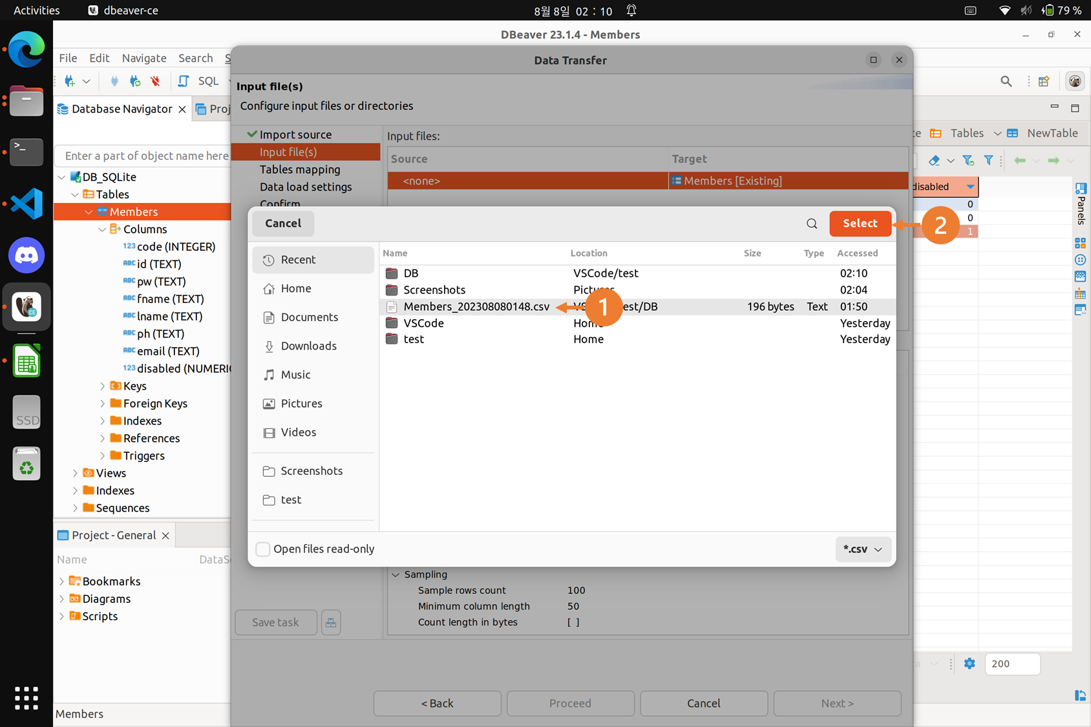Open the *.csv file filter dropdown
The width and height of the screenshot is (1091, 727).
[863, 549]
